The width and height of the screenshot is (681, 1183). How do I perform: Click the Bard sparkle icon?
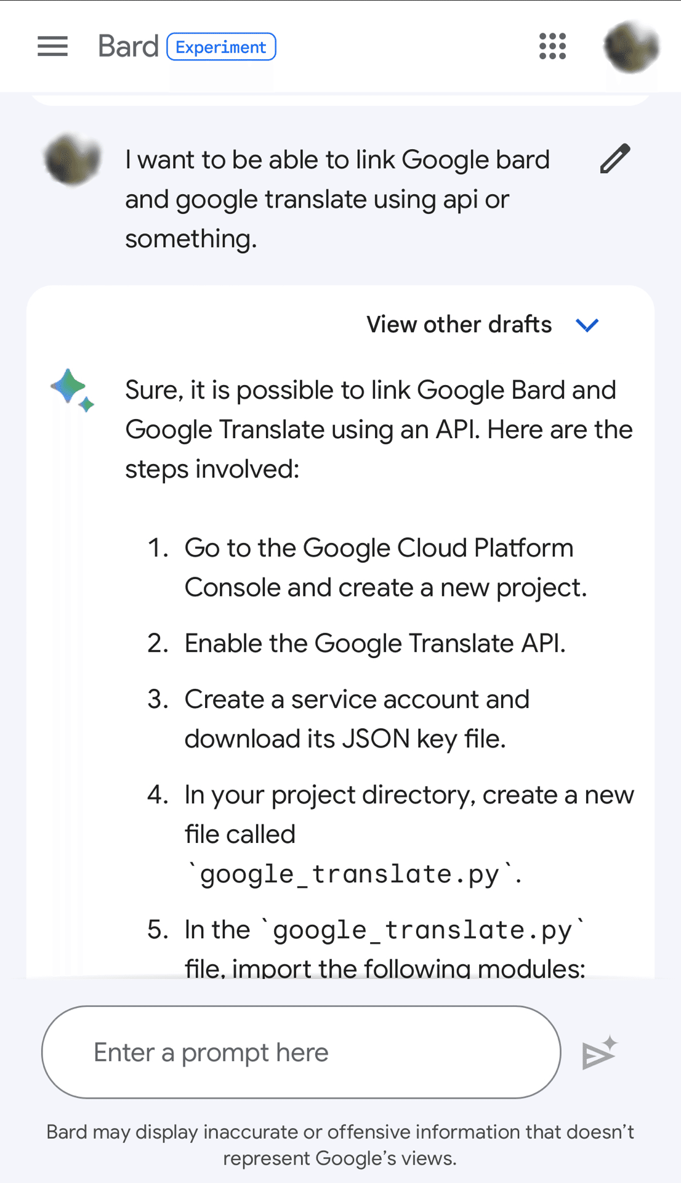(x=72, y=391)
